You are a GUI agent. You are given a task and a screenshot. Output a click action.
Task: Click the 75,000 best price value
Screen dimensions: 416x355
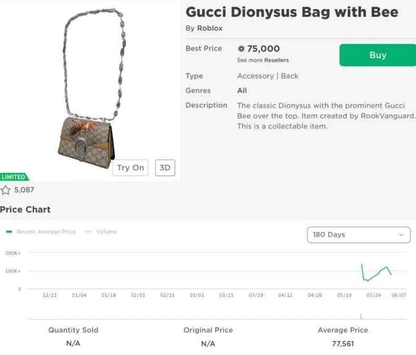tap(263, 49)
